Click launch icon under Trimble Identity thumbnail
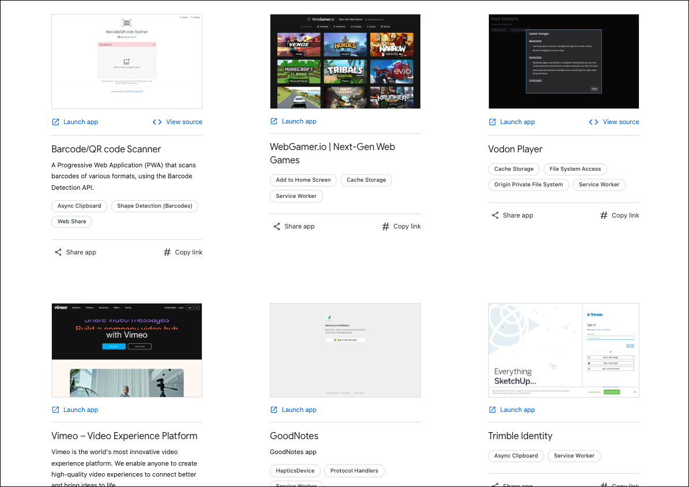 click(492, 410)
